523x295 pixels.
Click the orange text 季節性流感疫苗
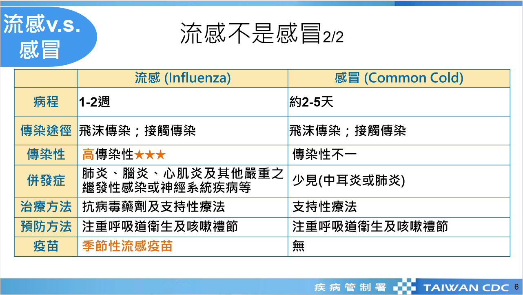pyautogui.click(x=127, y=246)
